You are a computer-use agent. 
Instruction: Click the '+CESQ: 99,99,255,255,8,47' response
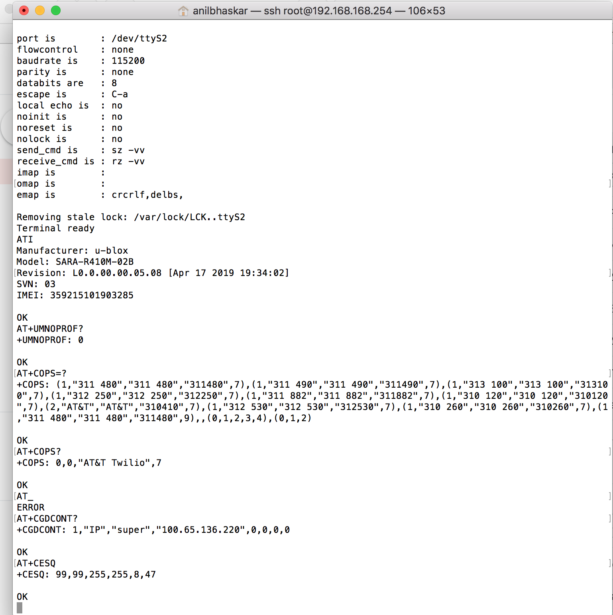pyautogui.click(x=86, y=574)
